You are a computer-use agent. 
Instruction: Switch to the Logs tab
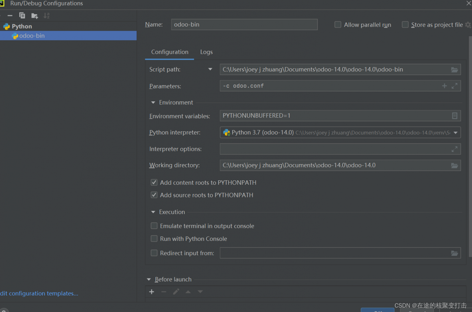click(x=206, y=52)
